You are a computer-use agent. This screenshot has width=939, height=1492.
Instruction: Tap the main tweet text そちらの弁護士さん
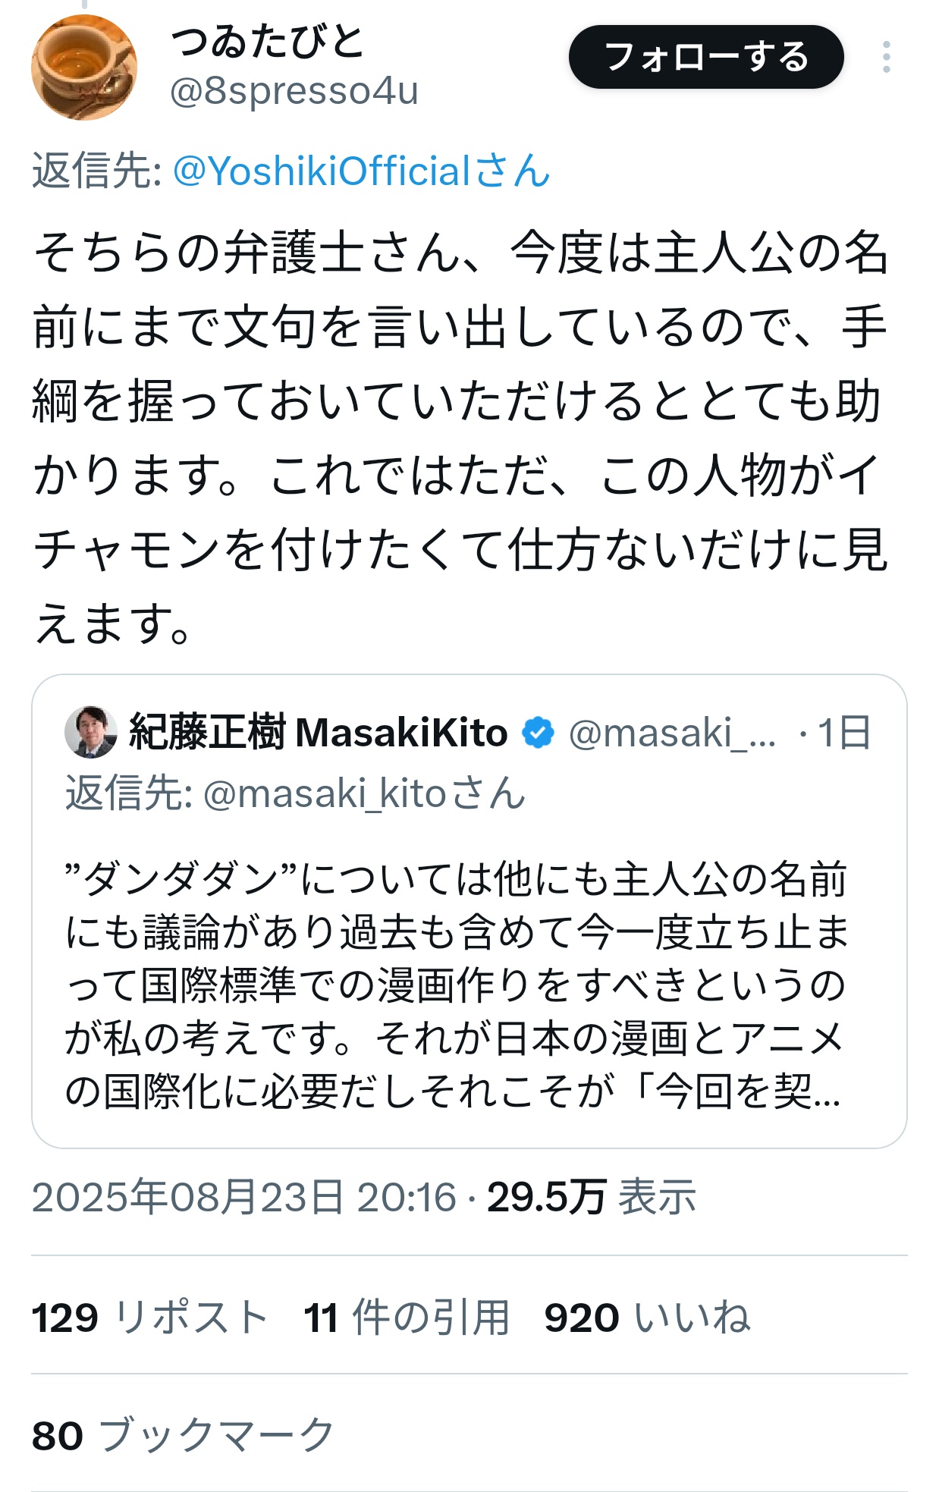click(461, 438)
